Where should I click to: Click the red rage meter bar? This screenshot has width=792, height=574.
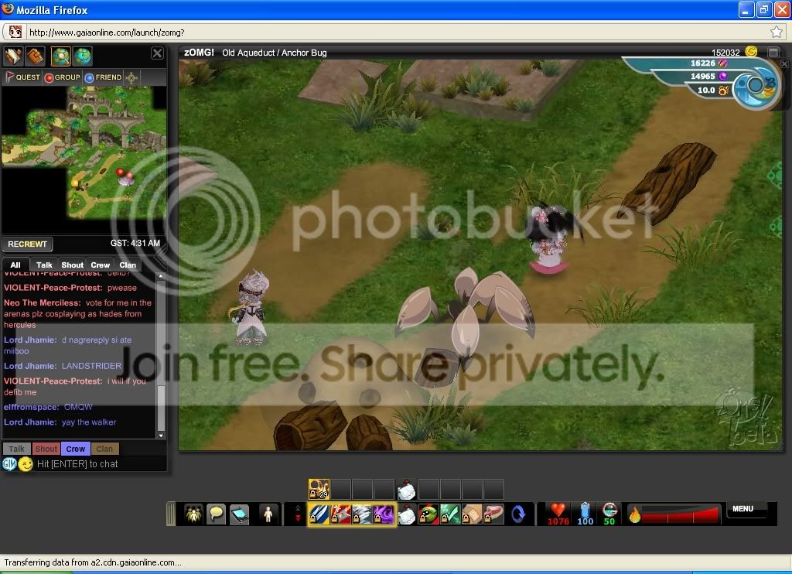(679, 515)
